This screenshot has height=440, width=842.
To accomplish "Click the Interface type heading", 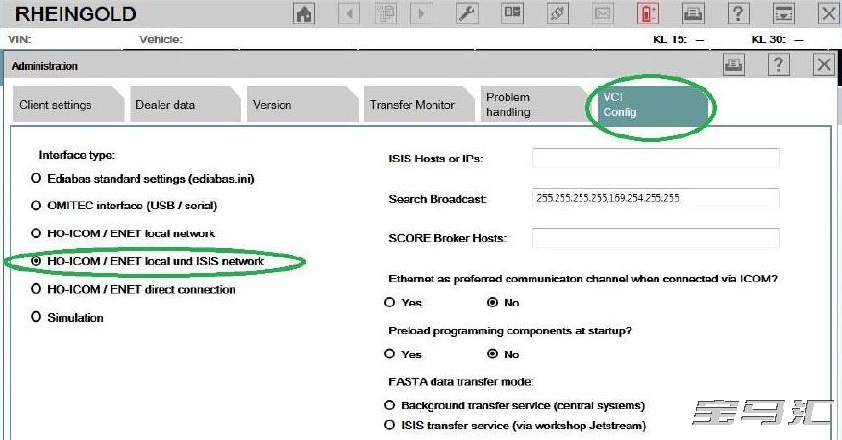I will click(77, 155).
